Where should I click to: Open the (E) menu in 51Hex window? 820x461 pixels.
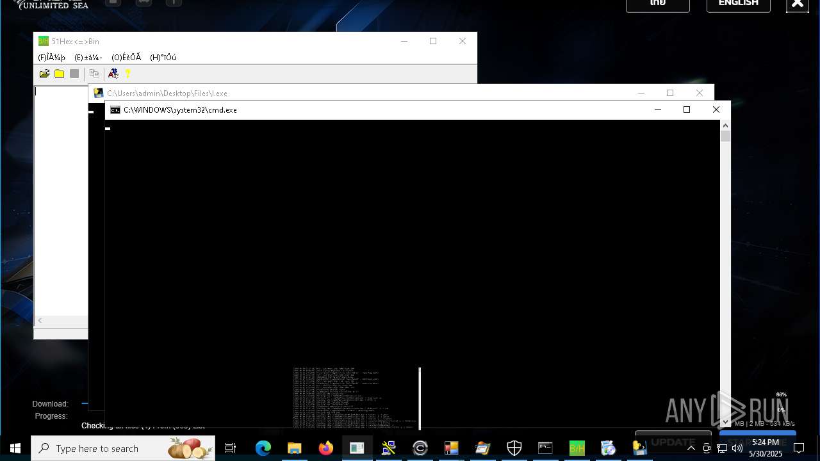coord(88,58)
